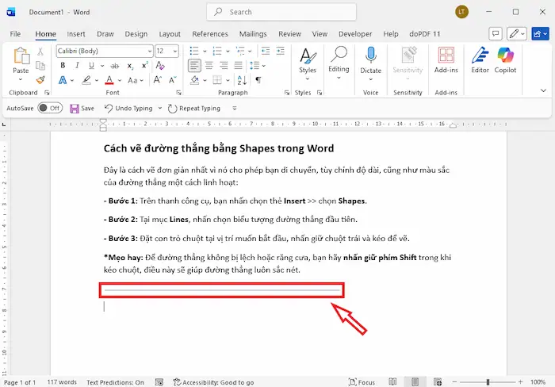Open the References tab
Image resolution: width=555 pixels, height=387 pixels.
pyautogui.click(x=210, y=34)
